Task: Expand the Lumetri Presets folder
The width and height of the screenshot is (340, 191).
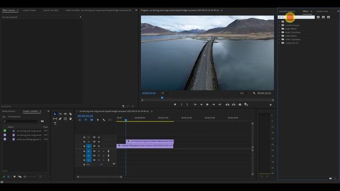Action: [279, 25]
